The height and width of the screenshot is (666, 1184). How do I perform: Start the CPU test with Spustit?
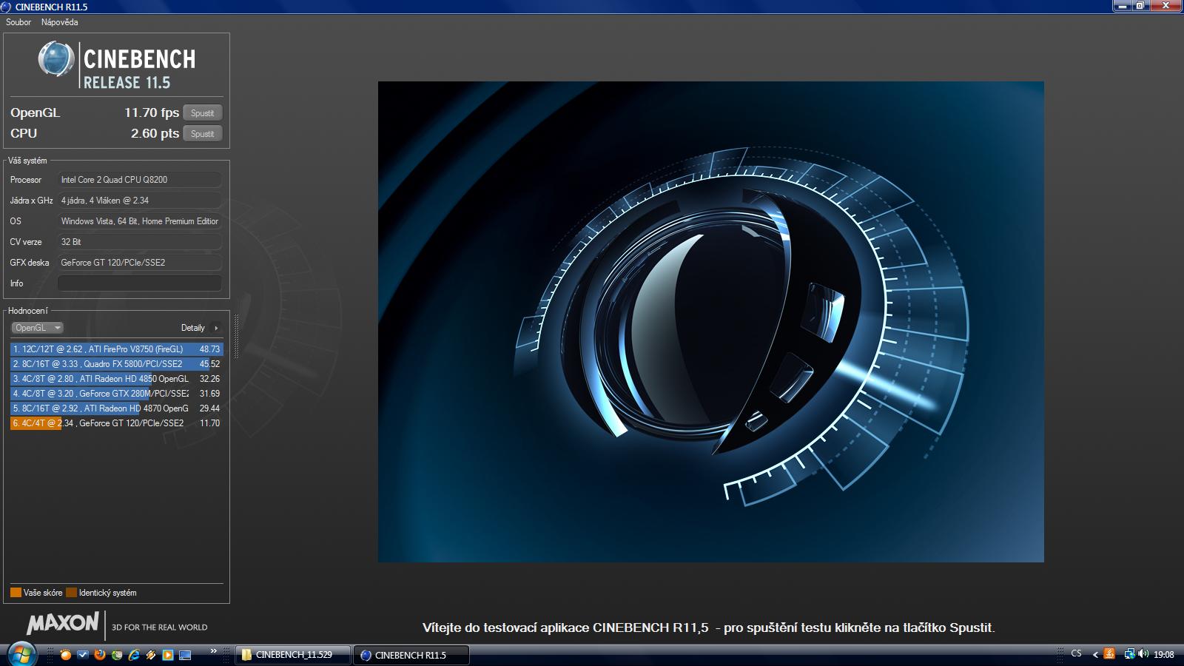tap(202, 134)
